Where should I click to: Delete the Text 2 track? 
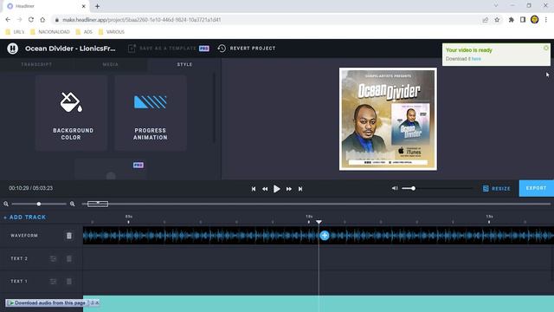tap(69, 259)
